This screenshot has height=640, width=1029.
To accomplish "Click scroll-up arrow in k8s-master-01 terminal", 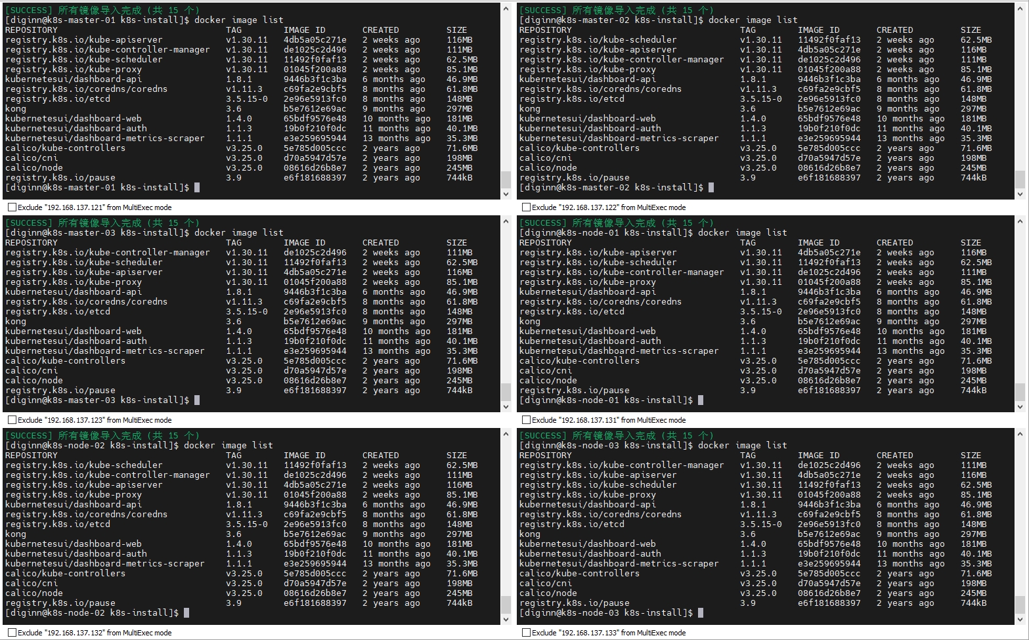I will point(506,9).
